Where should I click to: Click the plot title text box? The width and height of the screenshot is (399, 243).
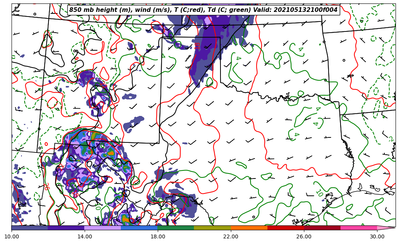tap(203, 10)
